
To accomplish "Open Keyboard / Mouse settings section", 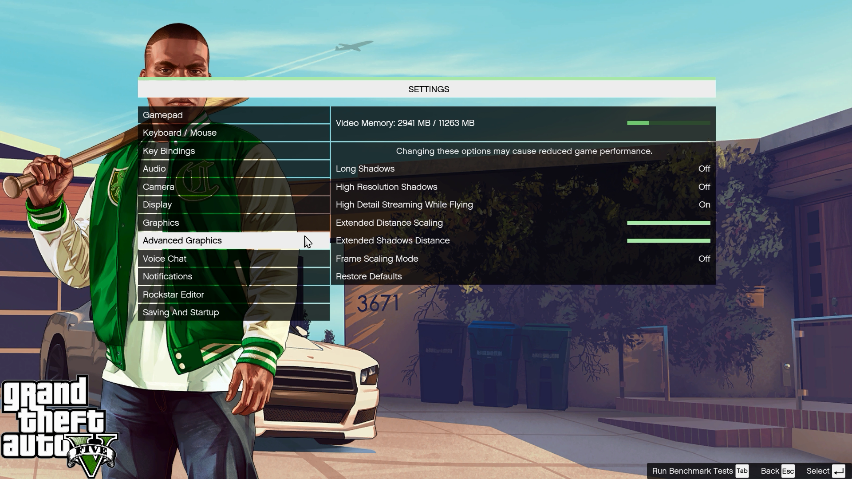I will click(x=180, y=132).
